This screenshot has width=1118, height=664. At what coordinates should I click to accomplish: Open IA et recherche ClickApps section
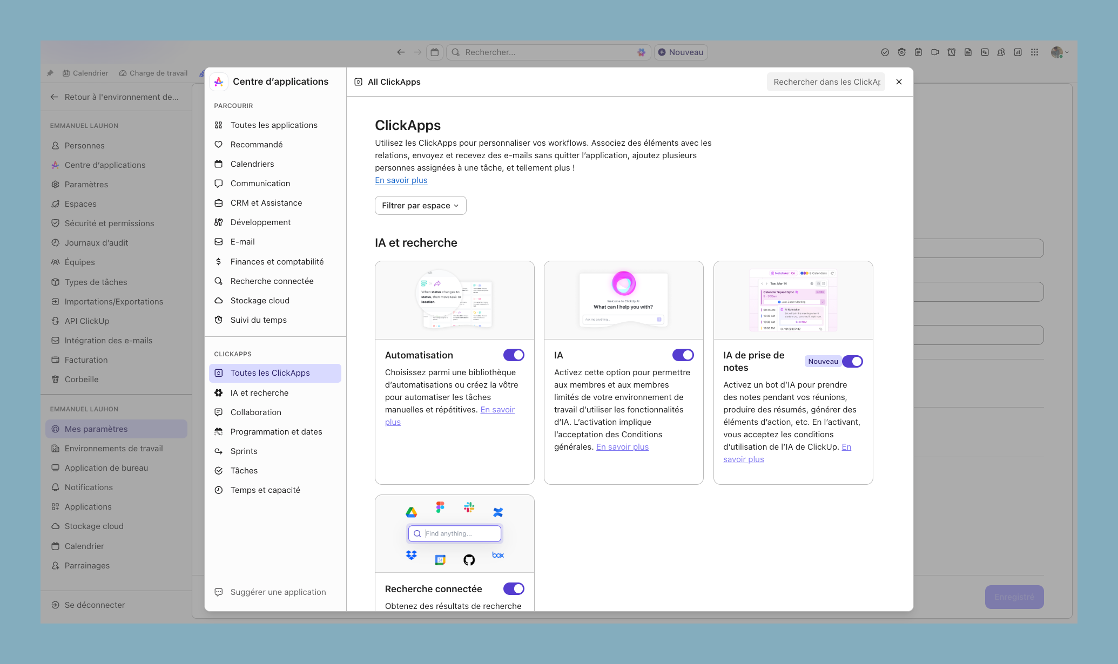(x=275, y=392)
